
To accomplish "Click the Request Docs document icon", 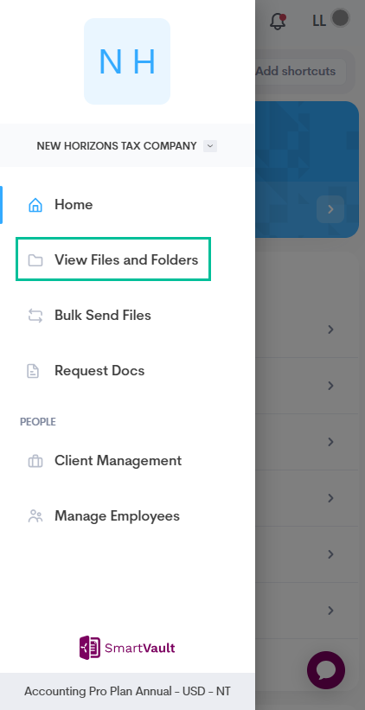I will pyautogui.click(x=33, y=371).
